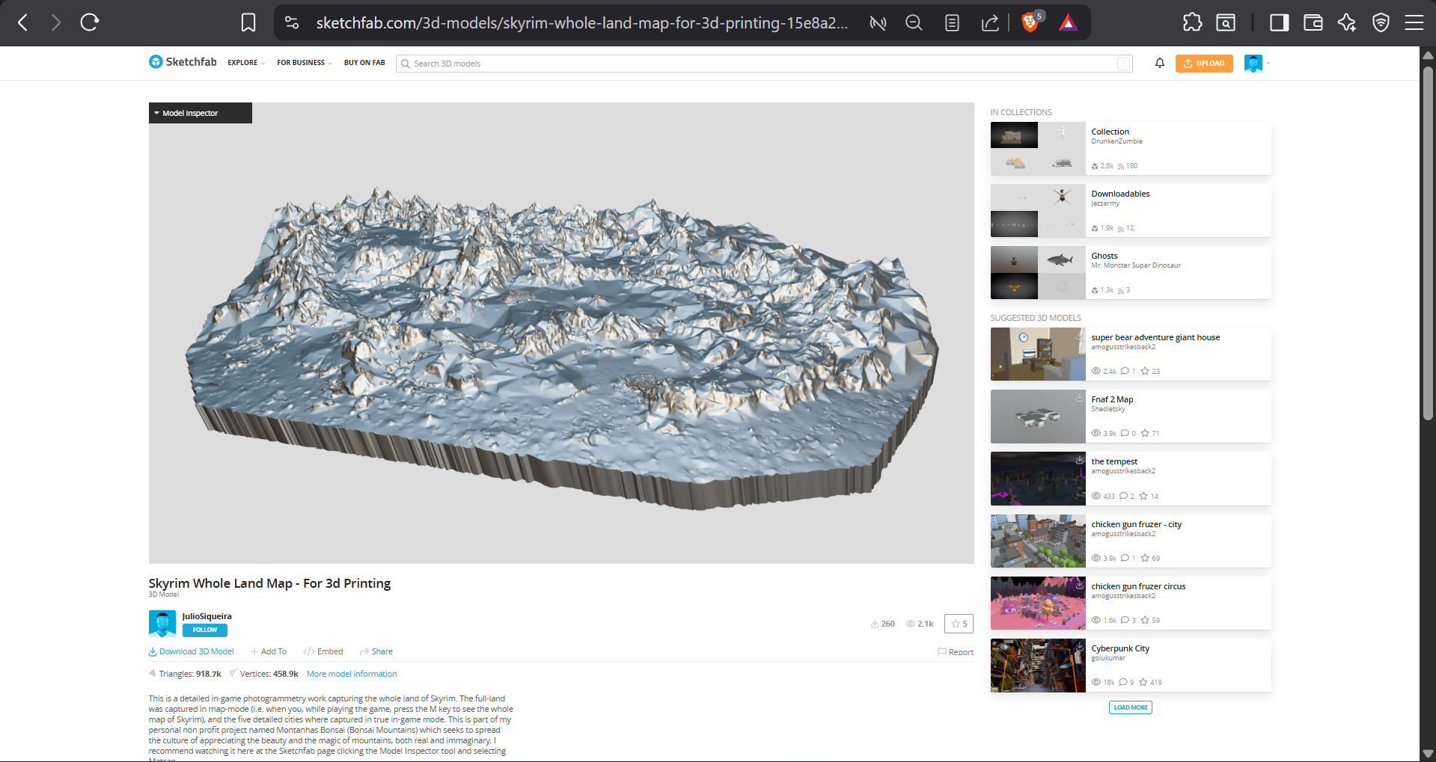Image resolution: width=1436 pixels, height=762 pixels.
Task: Open chicken gun fruzer - city thumbnail
Action: pyautogui.click(x=1038, y=541)
